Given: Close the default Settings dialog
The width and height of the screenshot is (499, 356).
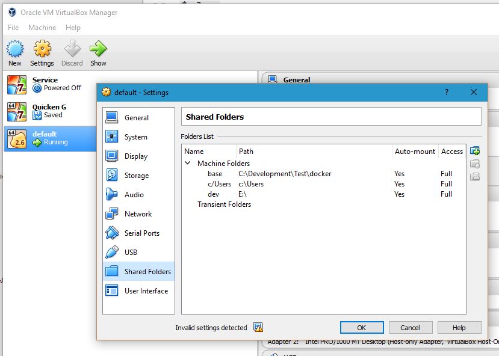Looking at the screenshot, I should (x=474, y=92).
